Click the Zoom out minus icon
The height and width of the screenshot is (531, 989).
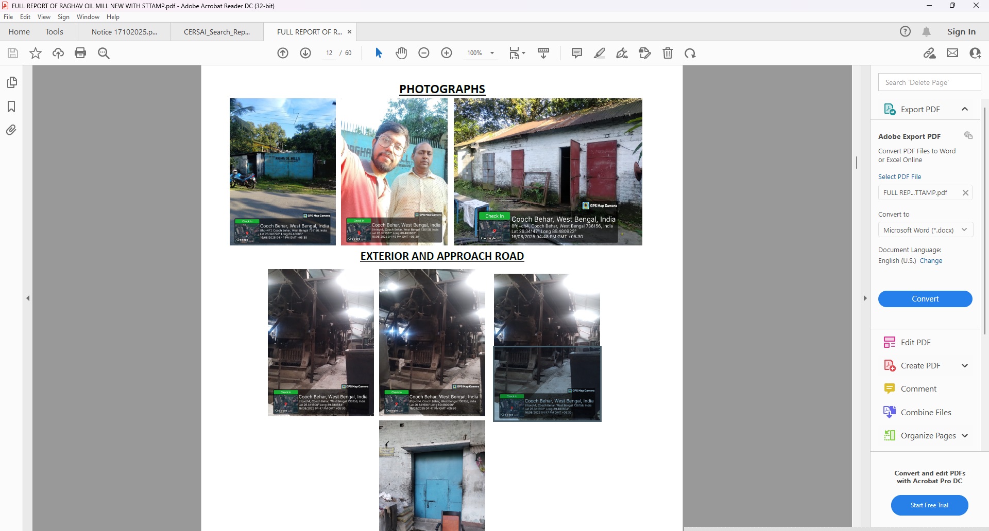pos(424,53)
